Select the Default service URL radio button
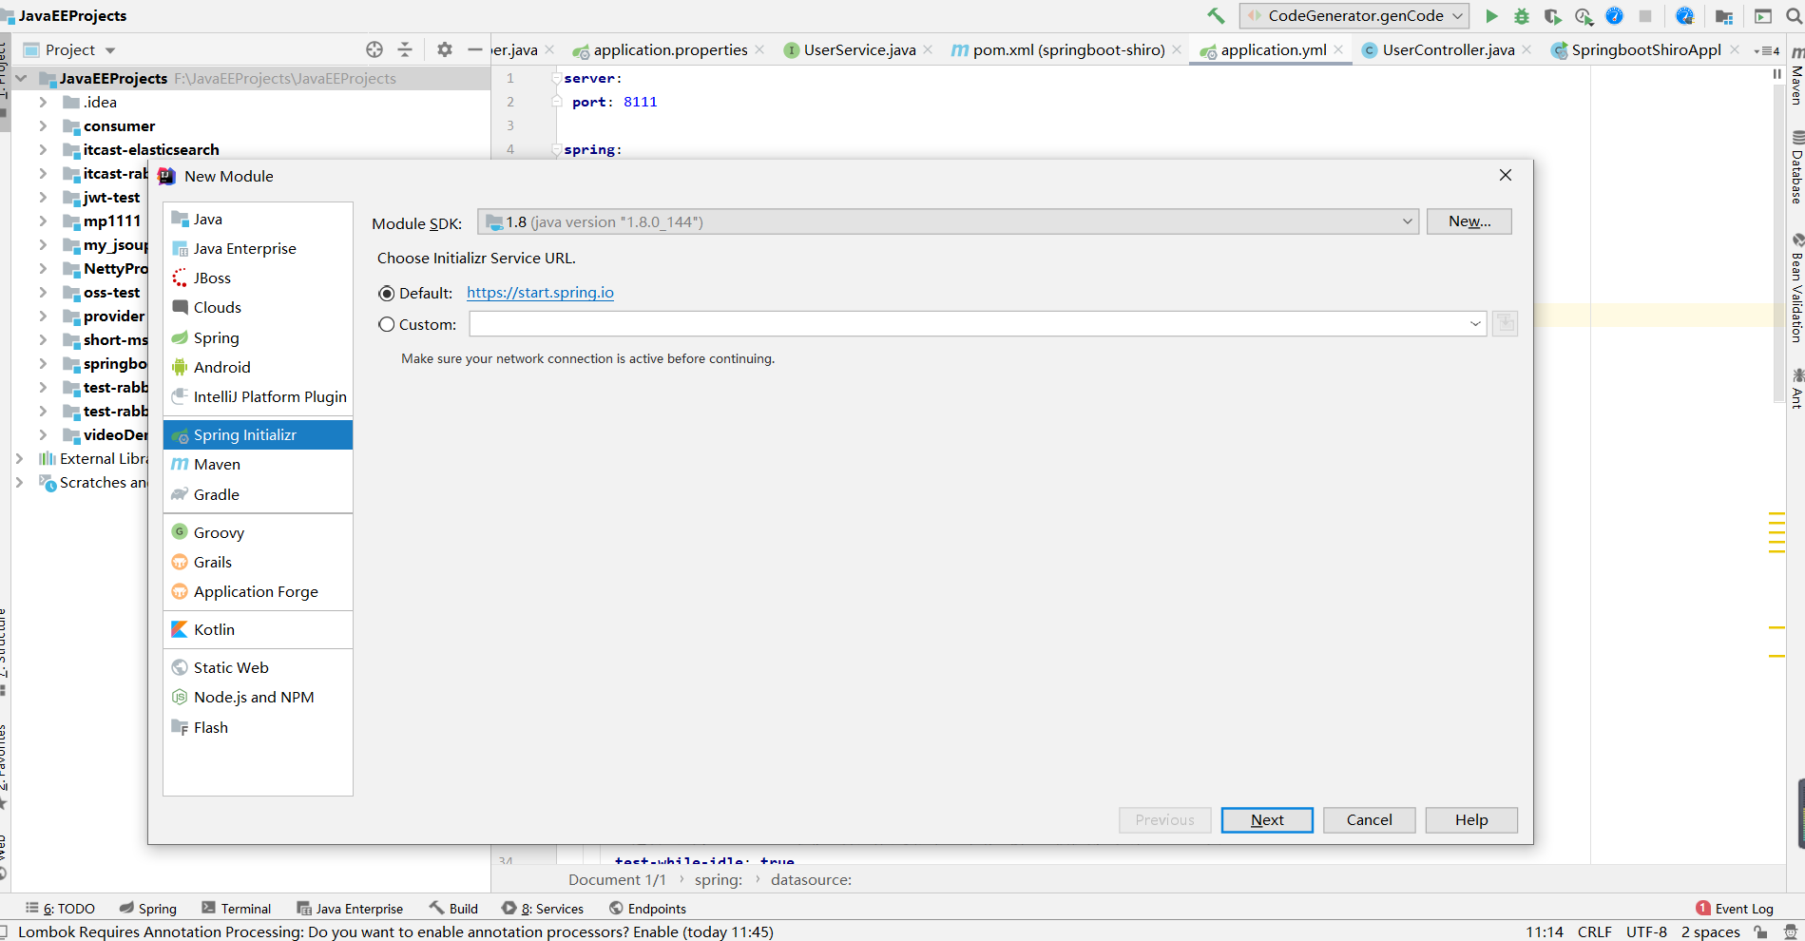This screenshot has width=1805, height=941. [x=387, y=294]
